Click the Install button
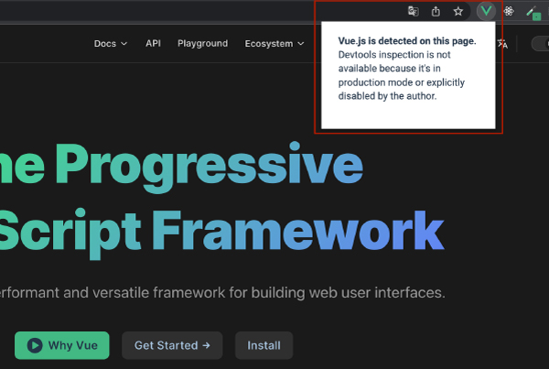 tap(264, 345)
